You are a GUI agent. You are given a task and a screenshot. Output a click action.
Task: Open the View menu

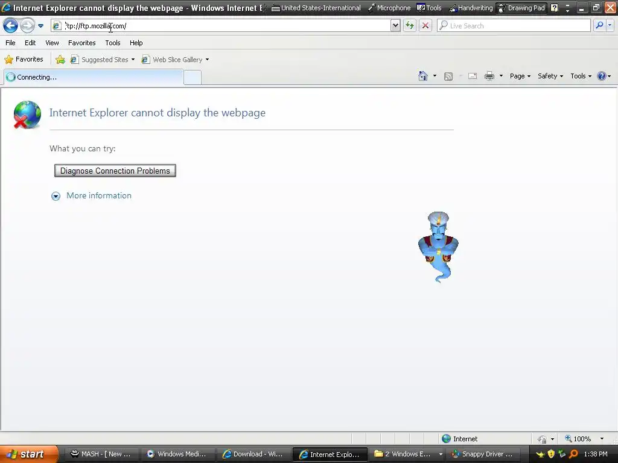pyautogui.click(x=52, y=43)
